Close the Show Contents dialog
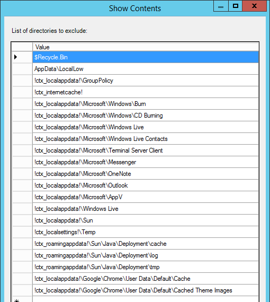The image size is (270, 302). pyautogui.click(x=255, y=6)
